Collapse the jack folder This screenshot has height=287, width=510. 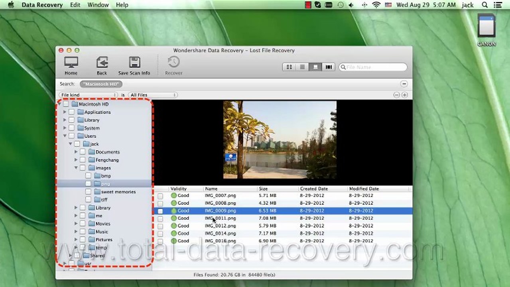70,144
